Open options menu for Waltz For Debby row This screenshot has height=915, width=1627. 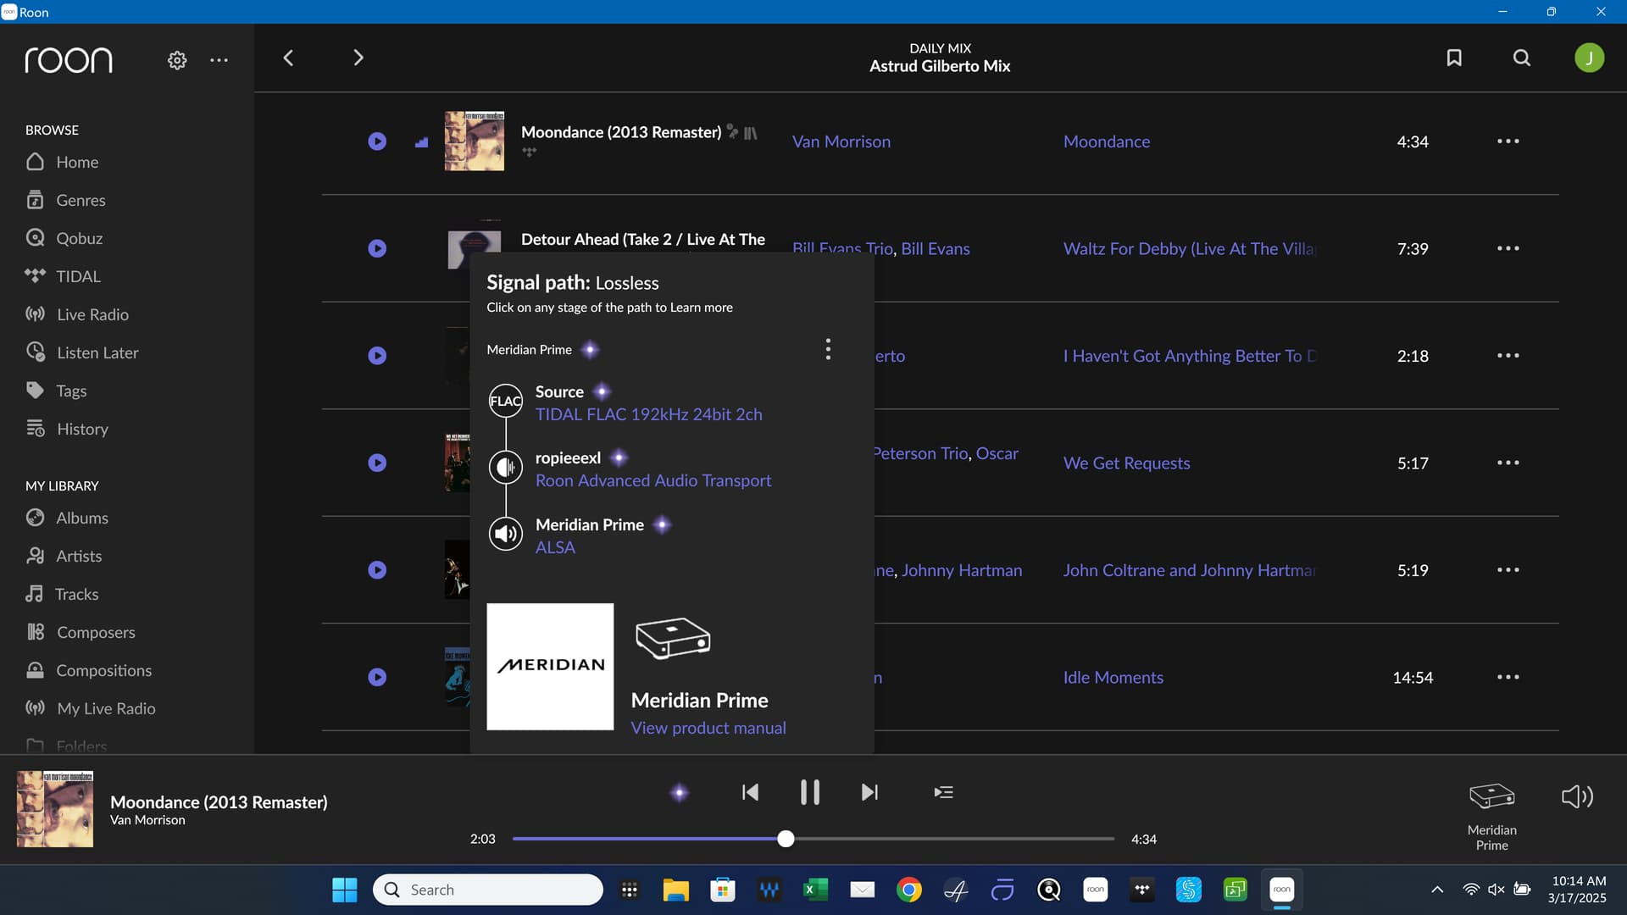(x=1508, y=248)
